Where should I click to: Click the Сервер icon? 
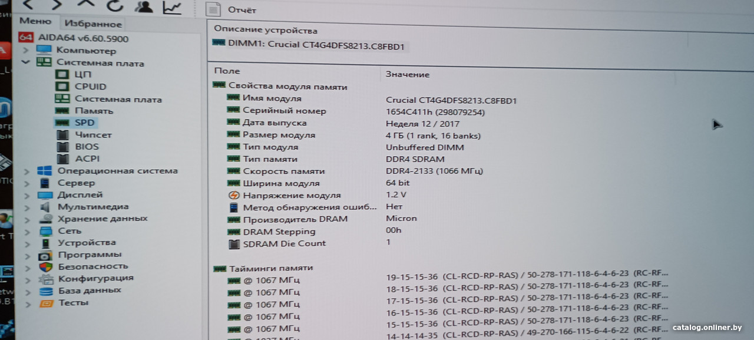pyautogui.click(x=45, y=183)
